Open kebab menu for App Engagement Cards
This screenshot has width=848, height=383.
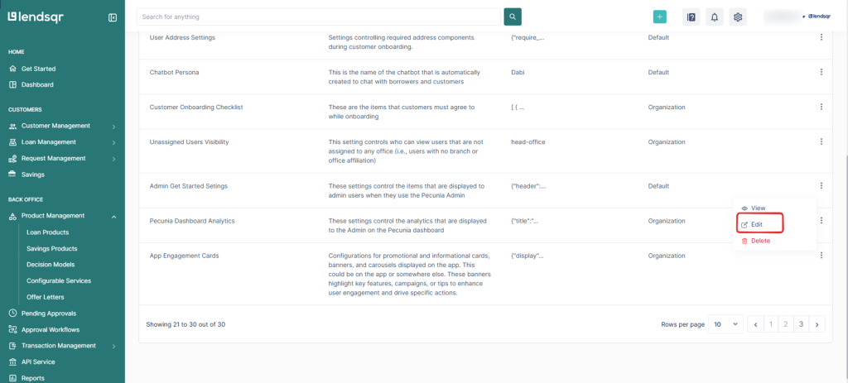coord(821,256)
